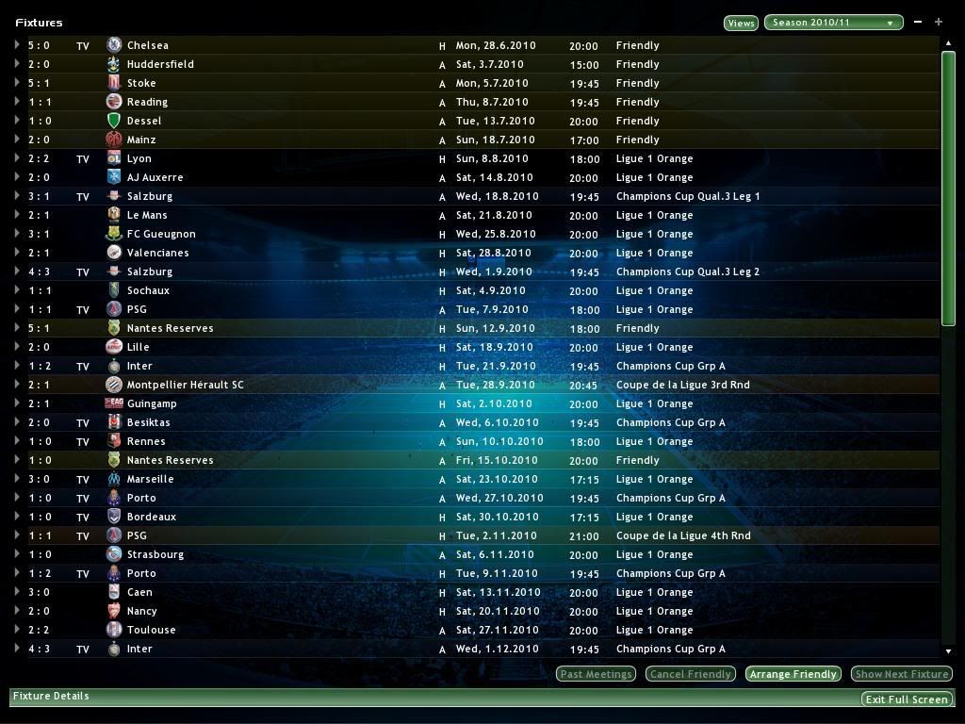Select the AJ Auxerre club badge
965x724 pixels.
pyautogui.click(x=114, y=177)
